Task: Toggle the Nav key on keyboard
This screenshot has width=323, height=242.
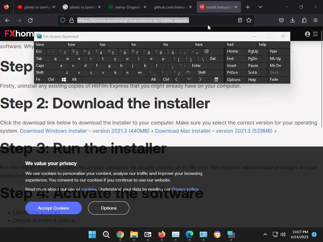Action: (279, 51)
